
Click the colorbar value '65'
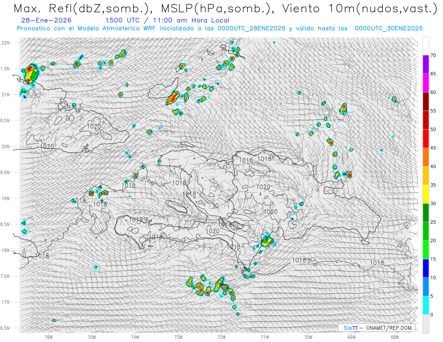tap(433, 74)
